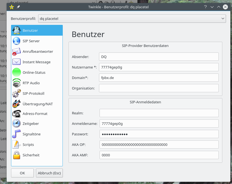Open Online-Status green circle icon
Viewport: 232px width, 184px height.
tap(17, 72)
